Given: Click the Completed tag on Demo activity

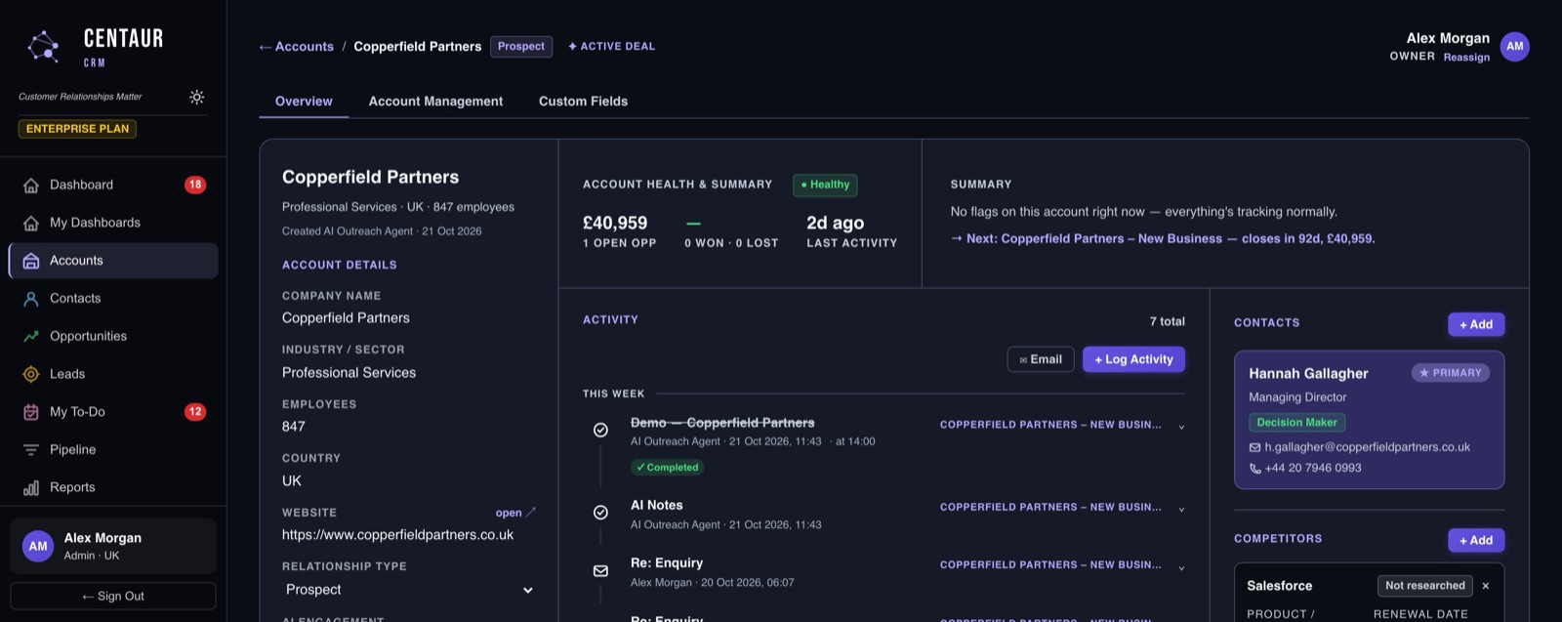Looking at the screenshot, I should (668, 468).
